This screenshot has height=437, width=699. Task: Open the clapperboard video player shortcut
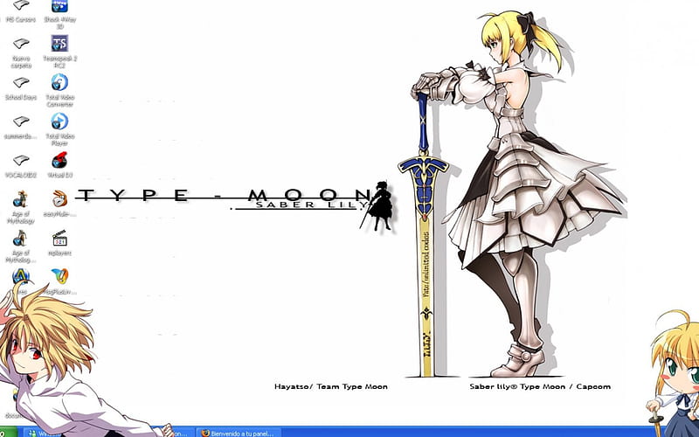coord(59,243)
